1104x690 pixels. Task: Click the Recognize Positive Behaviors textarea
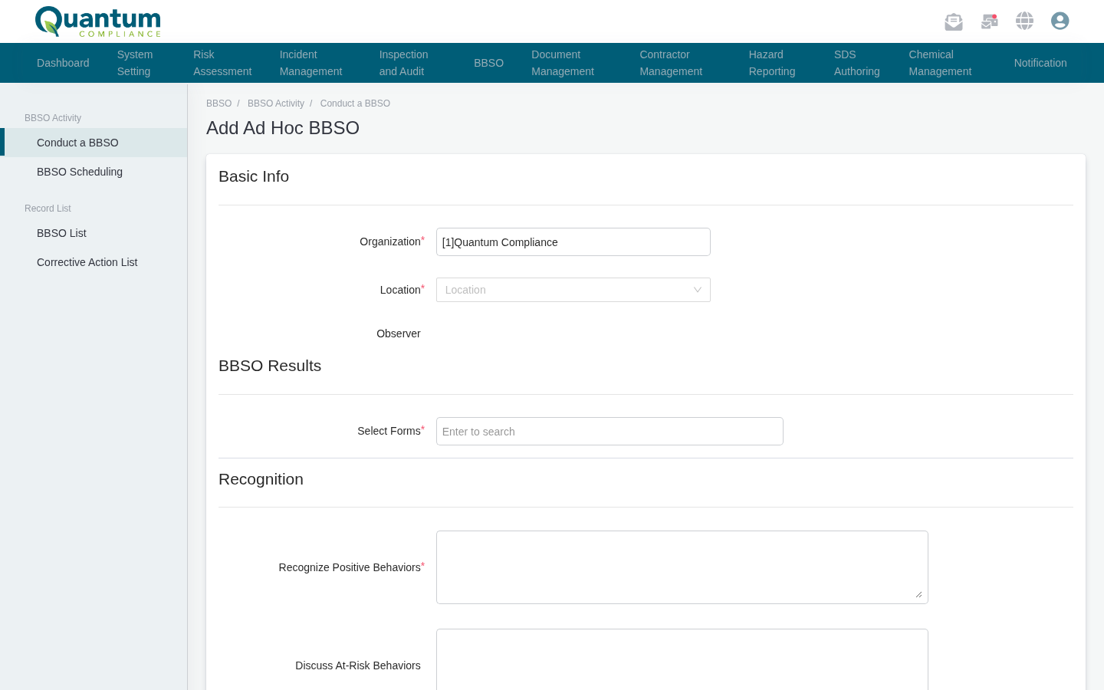pos(682,567)
